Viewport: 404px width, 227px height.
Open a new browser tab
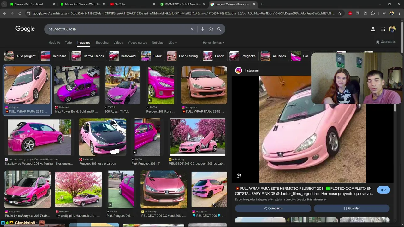262,4
